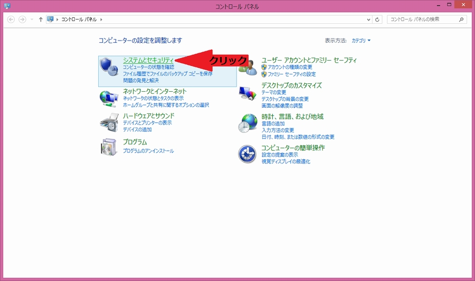The image size is (475, 281).
Task: Open 画面の解像度の調整 link
Action: [282, 105]
